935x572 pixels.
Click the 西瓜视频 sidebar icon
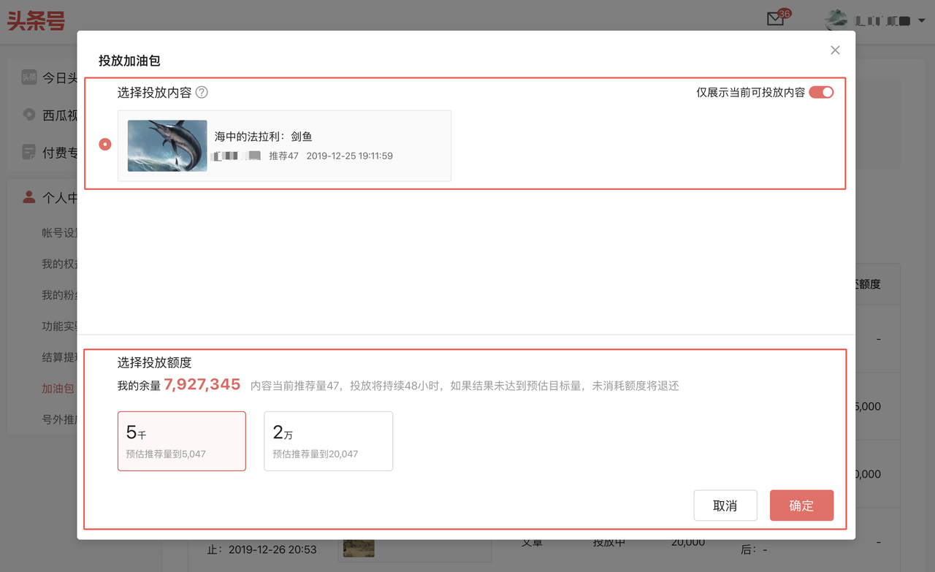tap(28, 115)
